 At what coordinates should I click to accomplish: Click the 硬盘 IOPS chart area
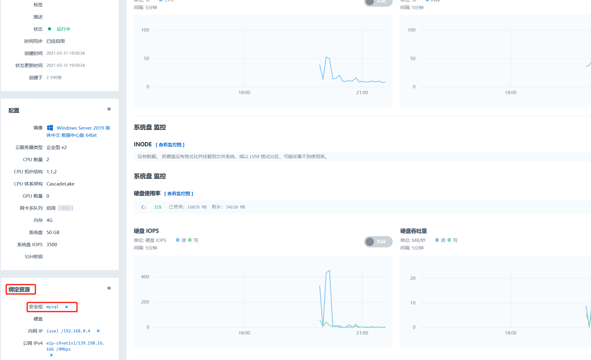(x=263, y=301)
